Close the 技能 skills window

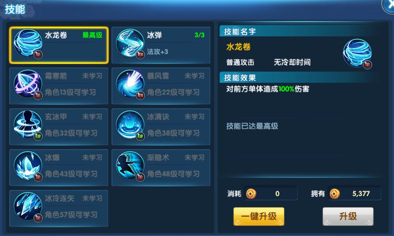388,6
